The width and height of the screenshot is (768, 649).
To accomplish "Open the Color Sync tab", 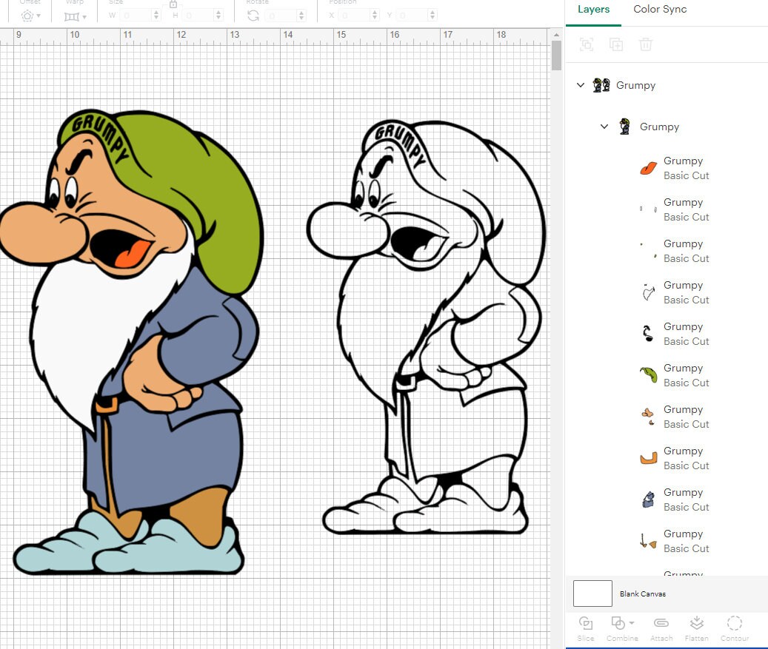I will [660, 10].
